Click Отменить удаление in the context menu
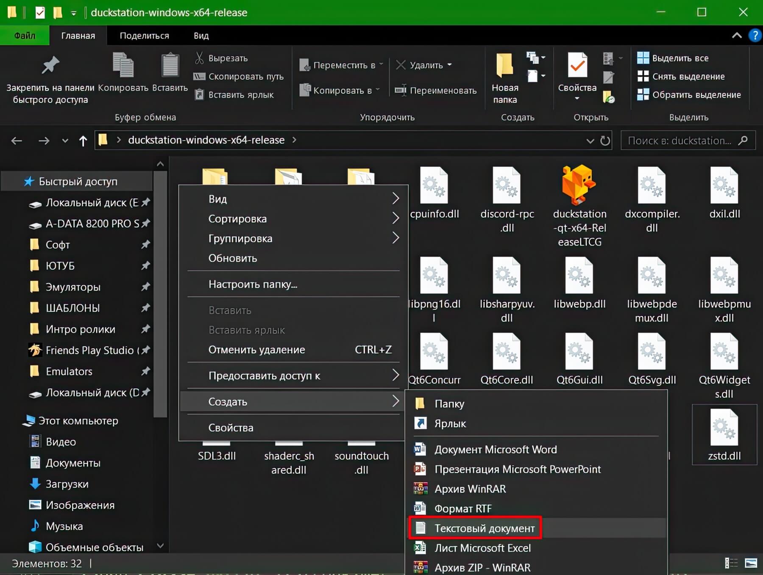Image resolution: width=763 pixels, height=575 pixels. 293,349
